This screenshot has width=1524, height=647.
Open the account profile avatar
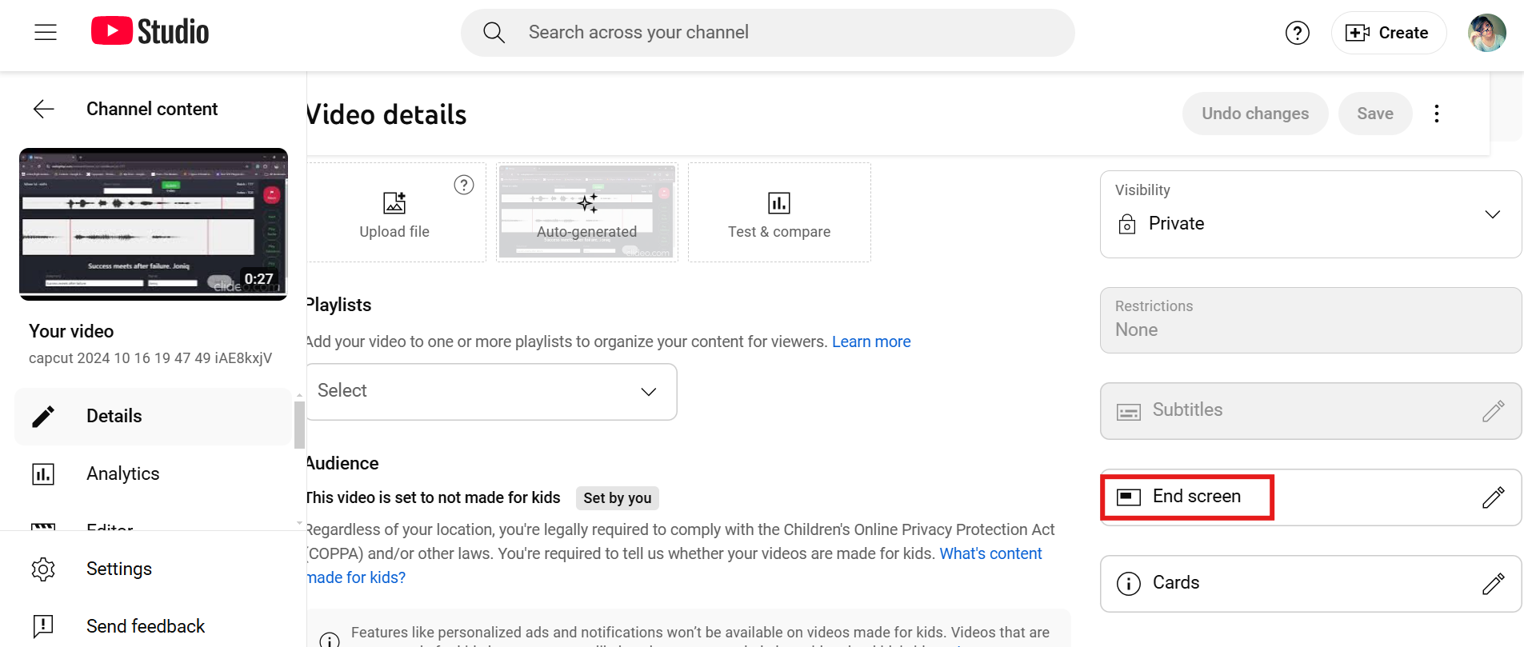(x=1486, y=33)
